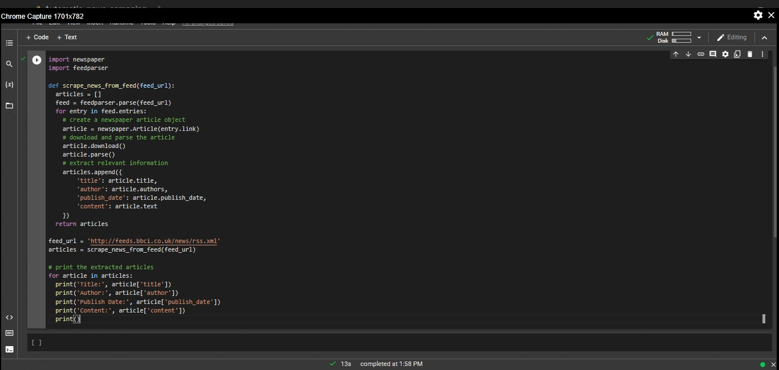Run the newspaper scraping code cell
Viewport: 779px width, 370px height.
[36, 60]
